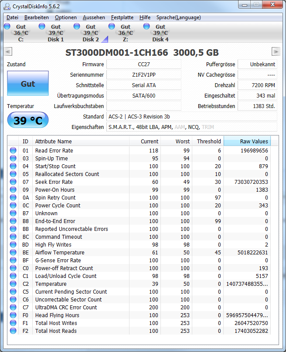The width and height of the screenshot is (286, 352).
Task: Sort by Worst column header
Action: click(x=177, y=142)
